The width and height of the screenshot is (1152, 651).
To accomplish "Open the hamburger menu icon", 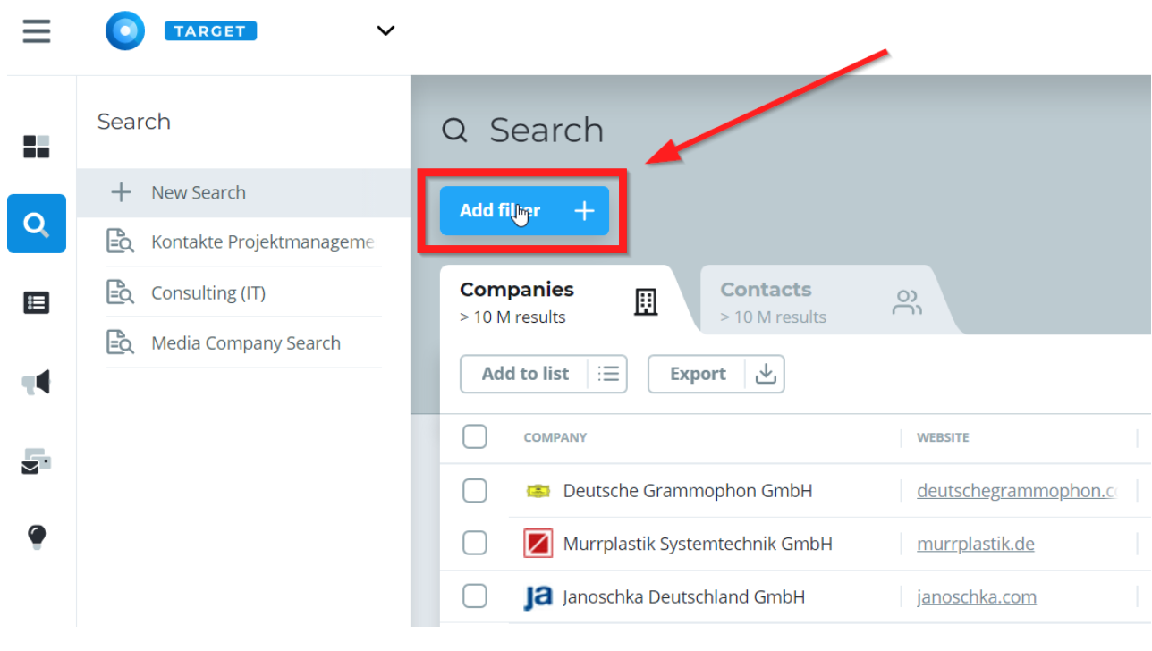I will pyautogui.click(x=37, y=31).
